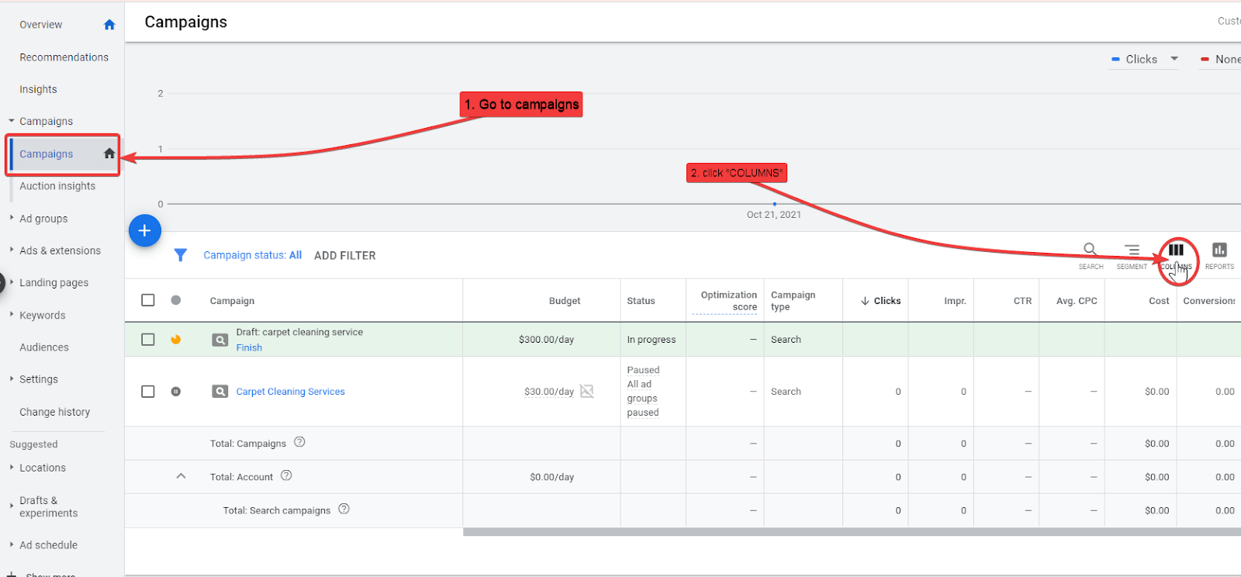Click paused status icon for Carpet Cleaning Services

coord(176,392)
